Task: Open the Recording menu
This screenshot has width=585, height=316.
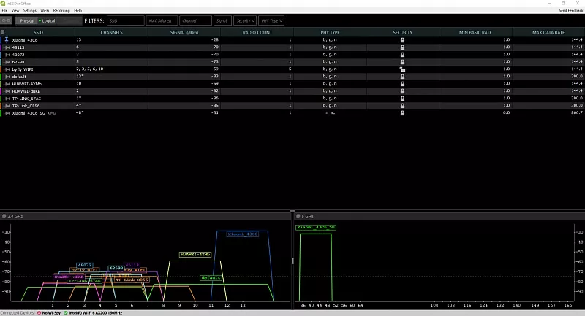Action: coord(61,11)
